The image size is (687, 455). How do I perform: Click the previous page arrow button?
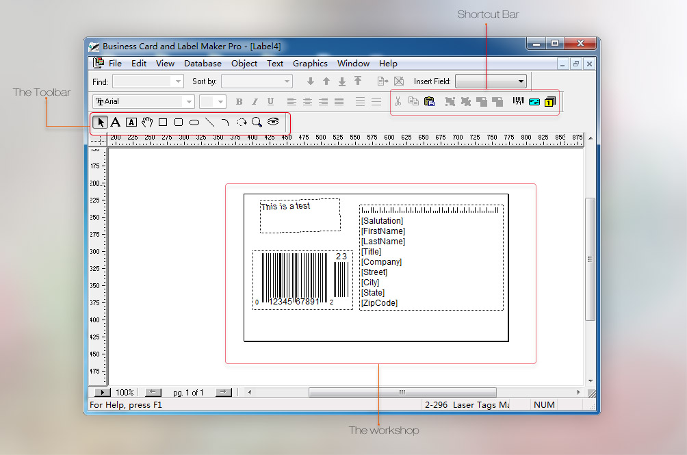coord(153,393)
